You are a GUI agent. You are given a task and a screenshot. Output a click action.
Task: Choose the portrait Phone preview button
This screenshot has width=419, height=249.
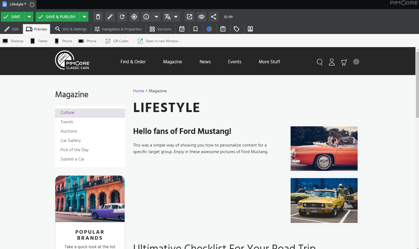[64, 41]
